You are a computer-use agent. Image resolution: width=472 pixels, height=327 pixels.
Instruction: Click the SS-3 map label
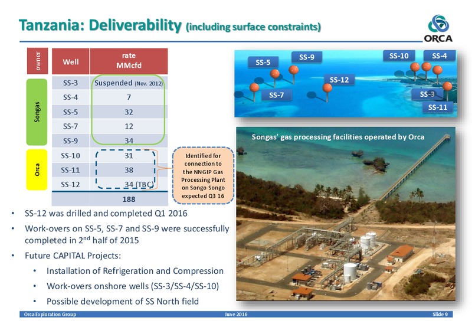coord(427,94)
